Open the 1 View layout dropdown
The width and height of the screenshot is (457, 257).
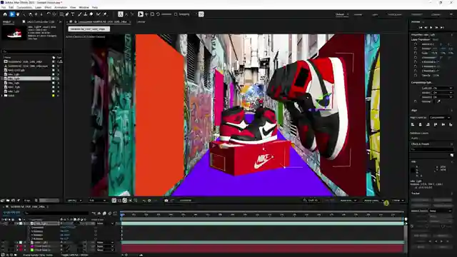pyautogui.click(x=398, y=201)
